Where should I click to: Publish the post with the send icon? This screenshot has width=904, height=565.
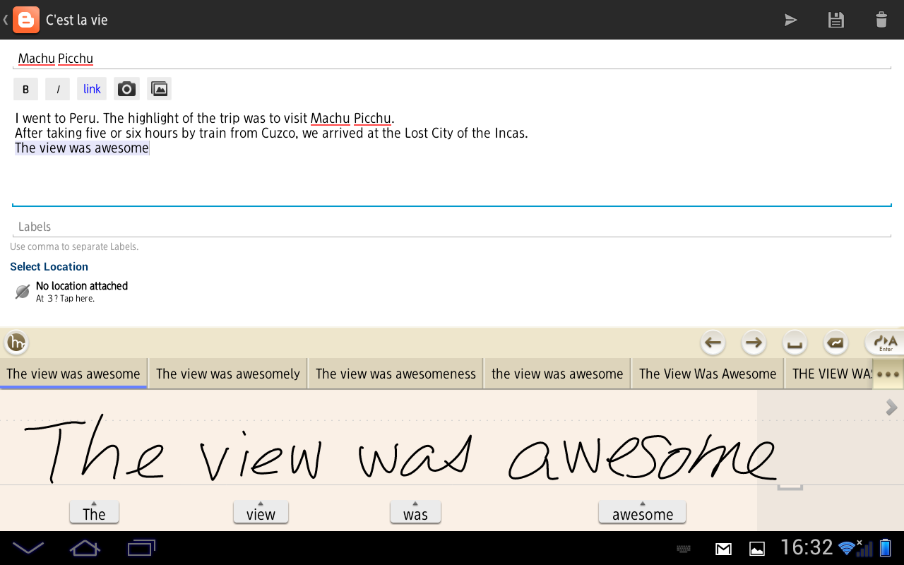click(790, 19)
